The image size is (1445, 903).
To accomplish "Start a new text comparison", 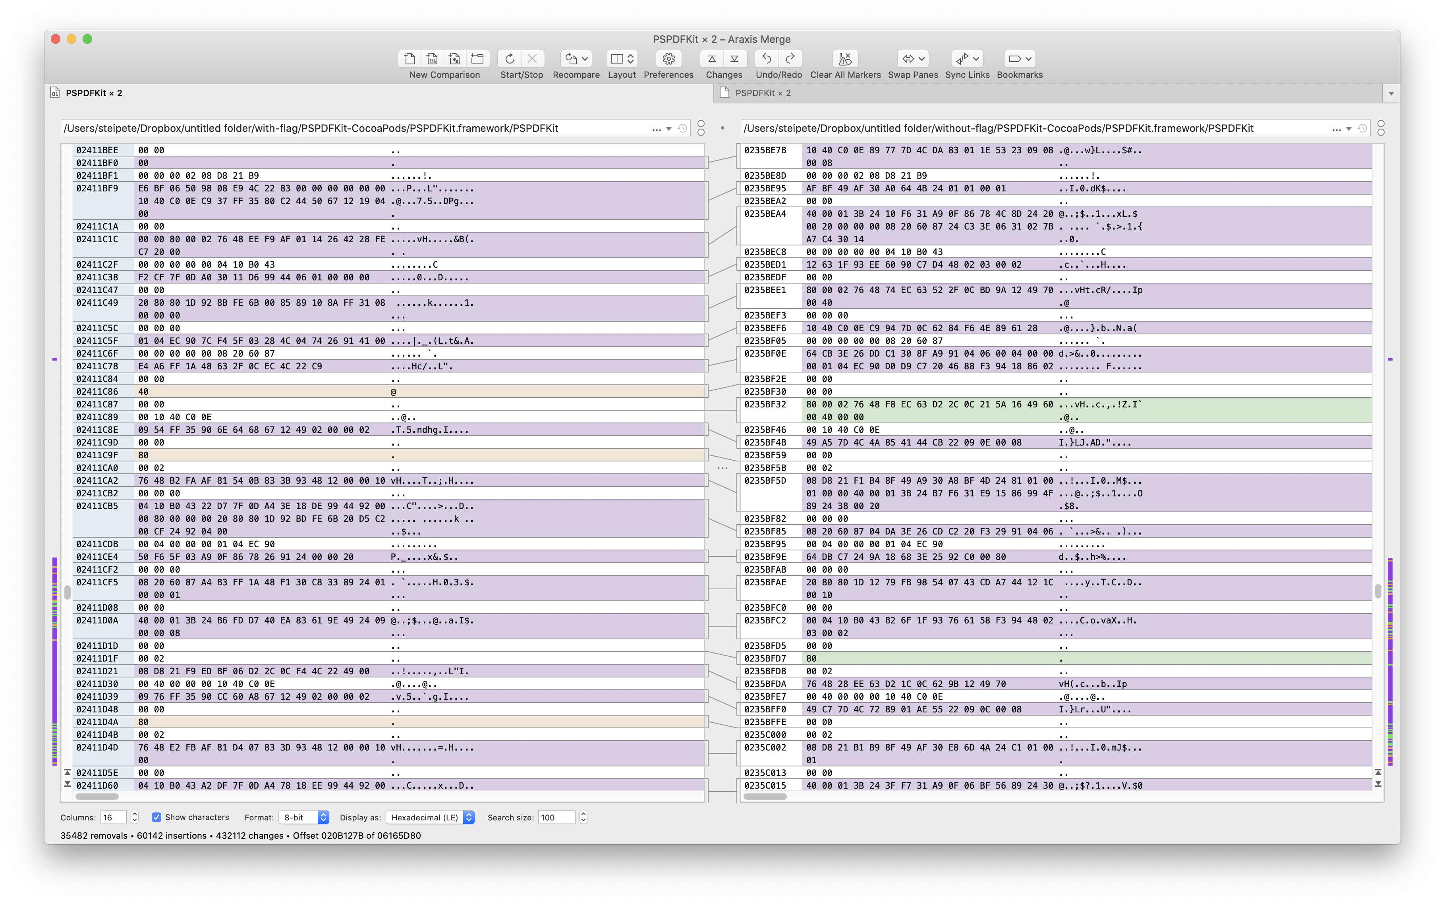I will [x=410, y=58].
